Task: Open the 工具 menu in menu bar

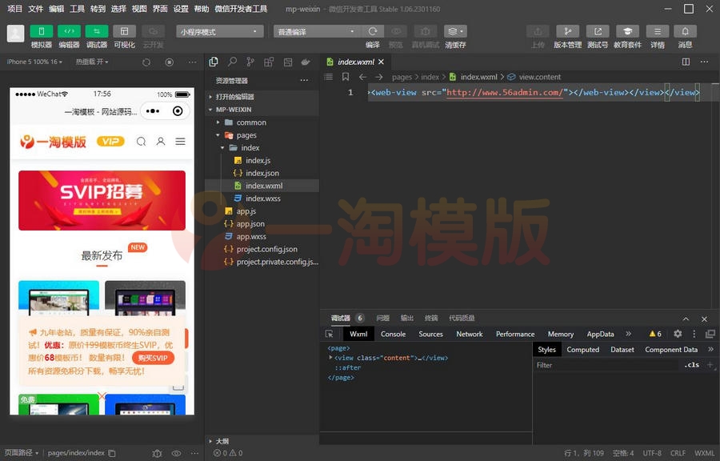Action: (x=77, y=9)
